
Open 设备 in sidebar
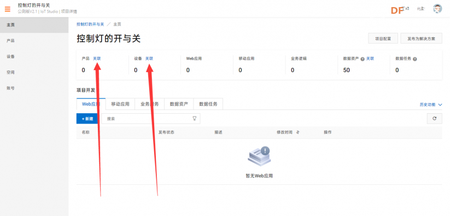[x=34, y=56]
